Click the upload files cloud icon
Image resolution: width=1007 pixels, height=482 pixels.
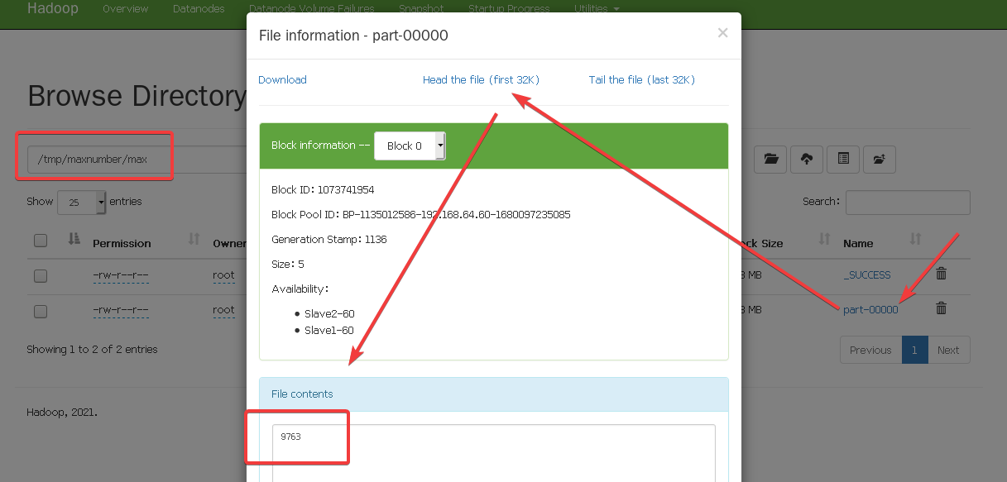(x=807, y=159)
